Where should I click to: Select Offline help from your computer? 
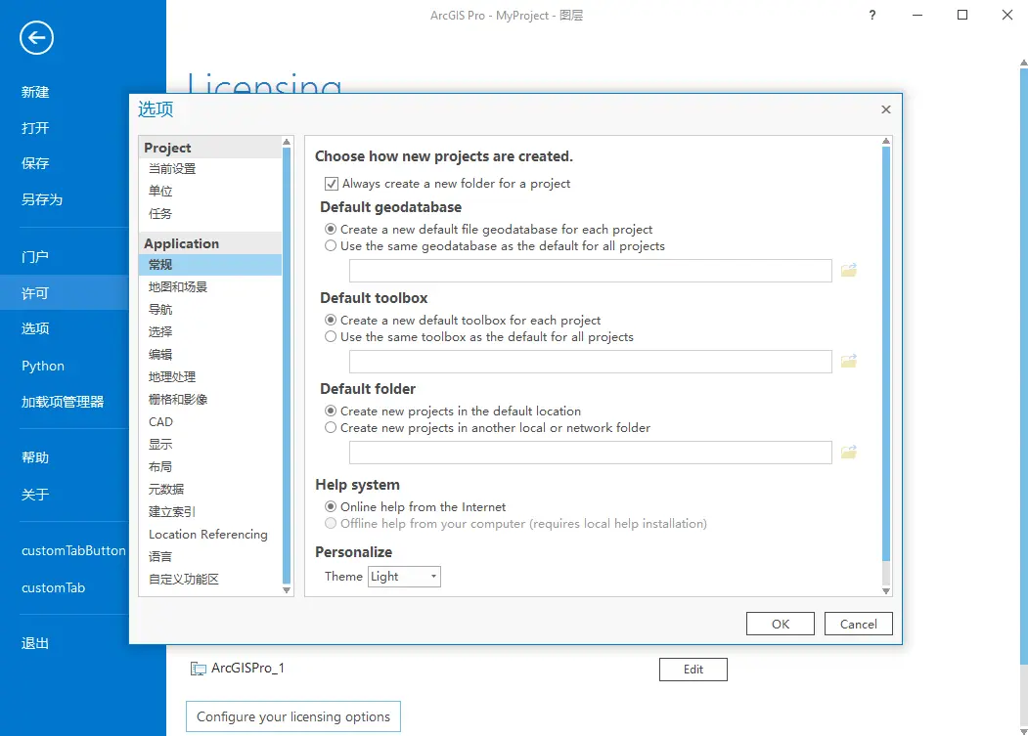point(331,523)
